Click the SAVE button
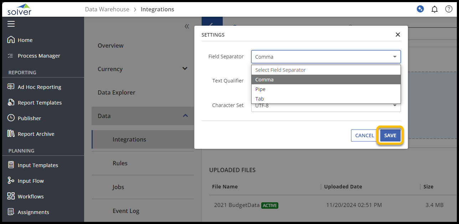This screenshot has width=459, height=224. (390, 135)
